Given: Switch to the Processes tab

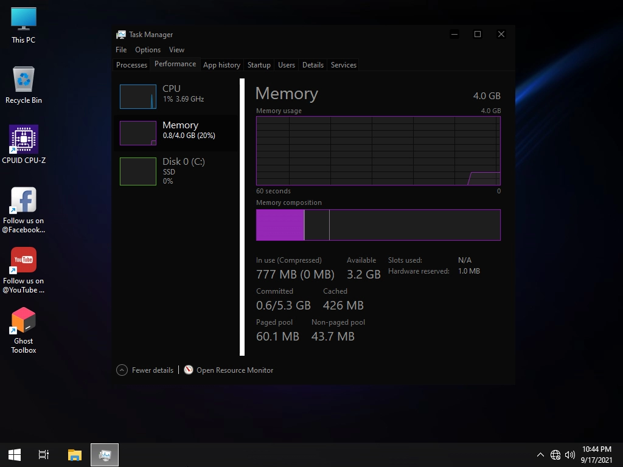Looking at the screenshot, I should click(x=131, y=64).
